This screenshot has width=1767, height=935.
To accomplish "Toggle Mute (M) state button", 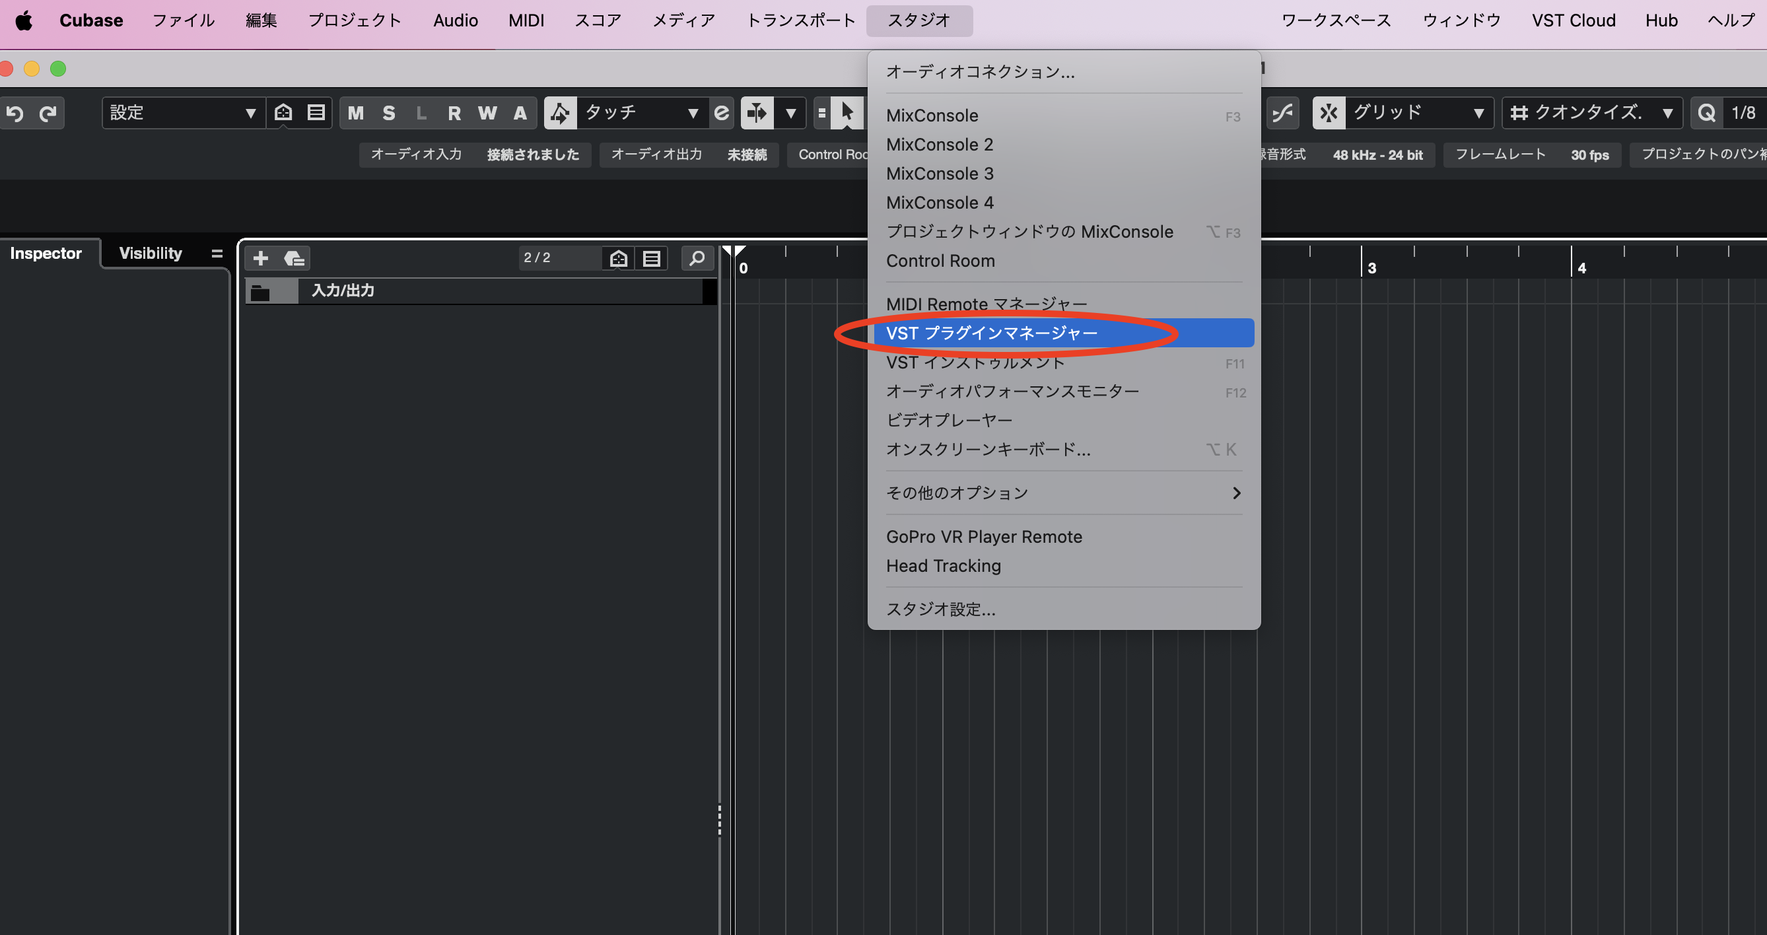I will 355,113.
